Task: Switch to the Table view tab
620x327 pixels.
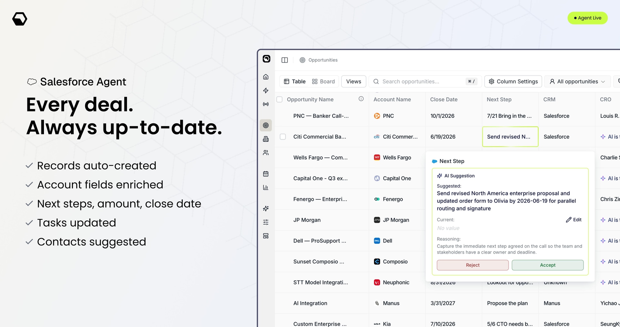Action: 294,81
